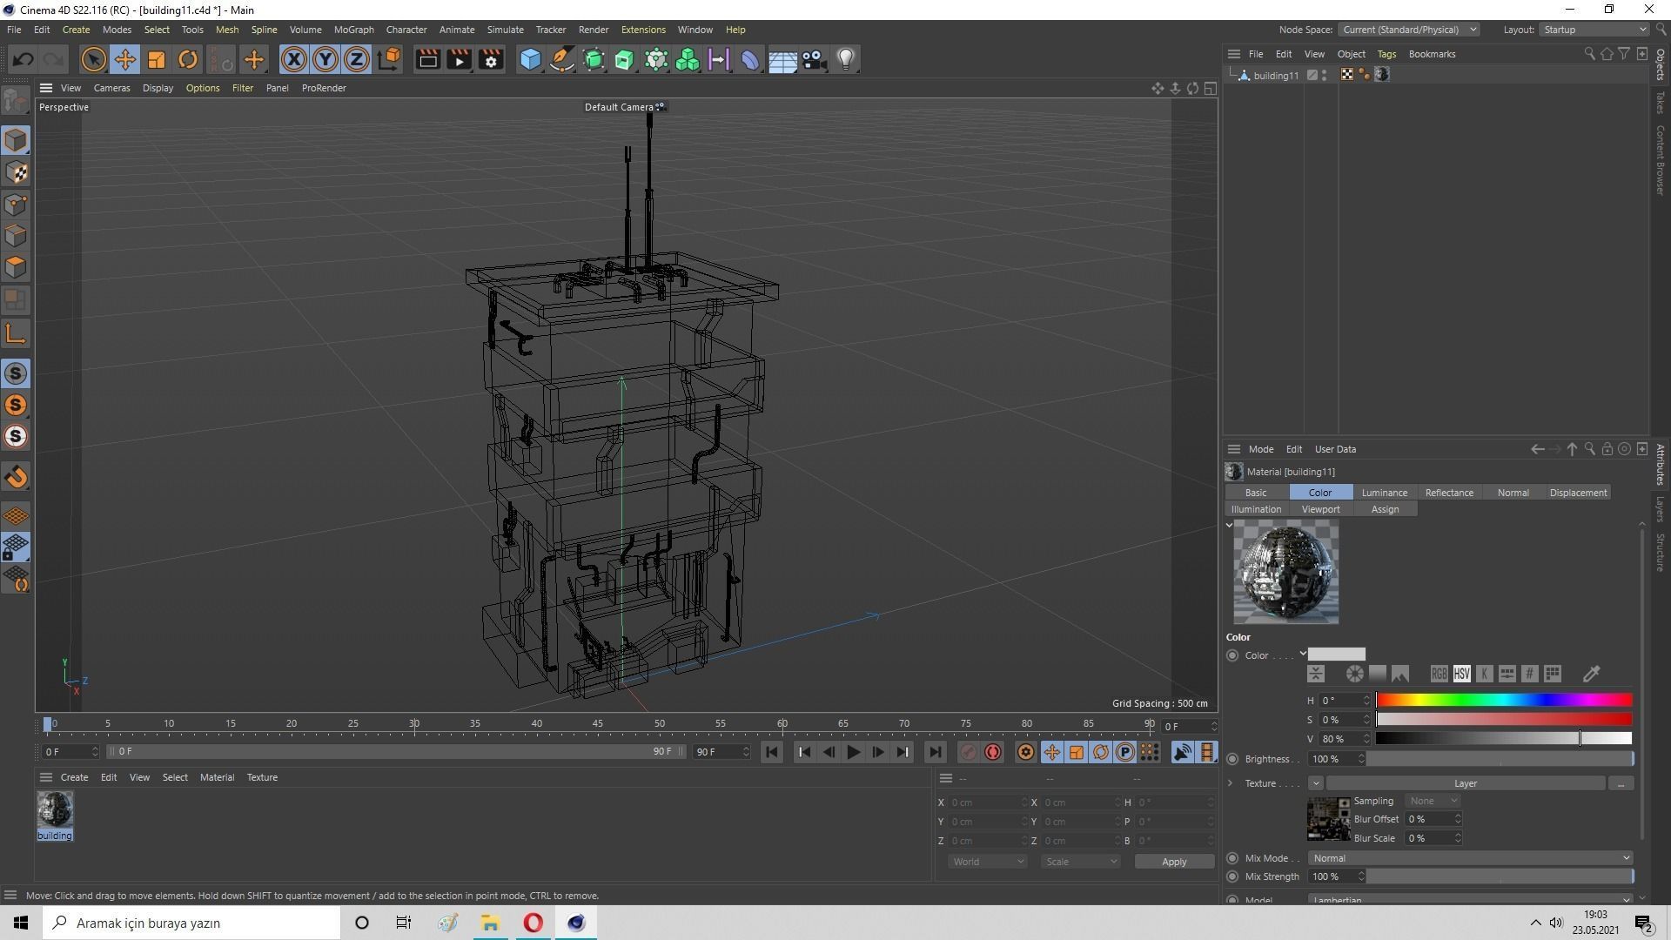Switch to the Luminance tab
The height and width of the screenshot is (940, 1671).
1384,493
